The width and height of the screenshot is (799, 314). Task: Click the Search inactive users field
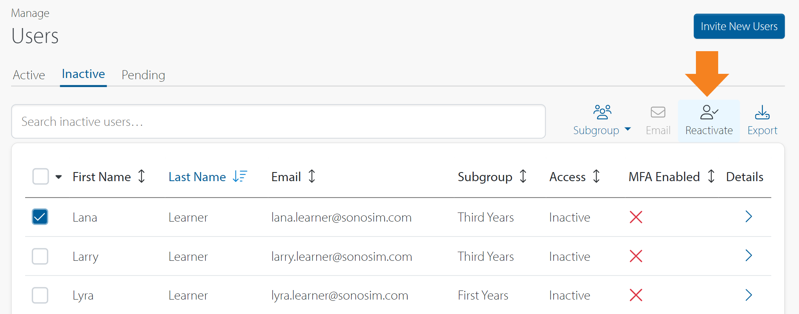point(278,122)
